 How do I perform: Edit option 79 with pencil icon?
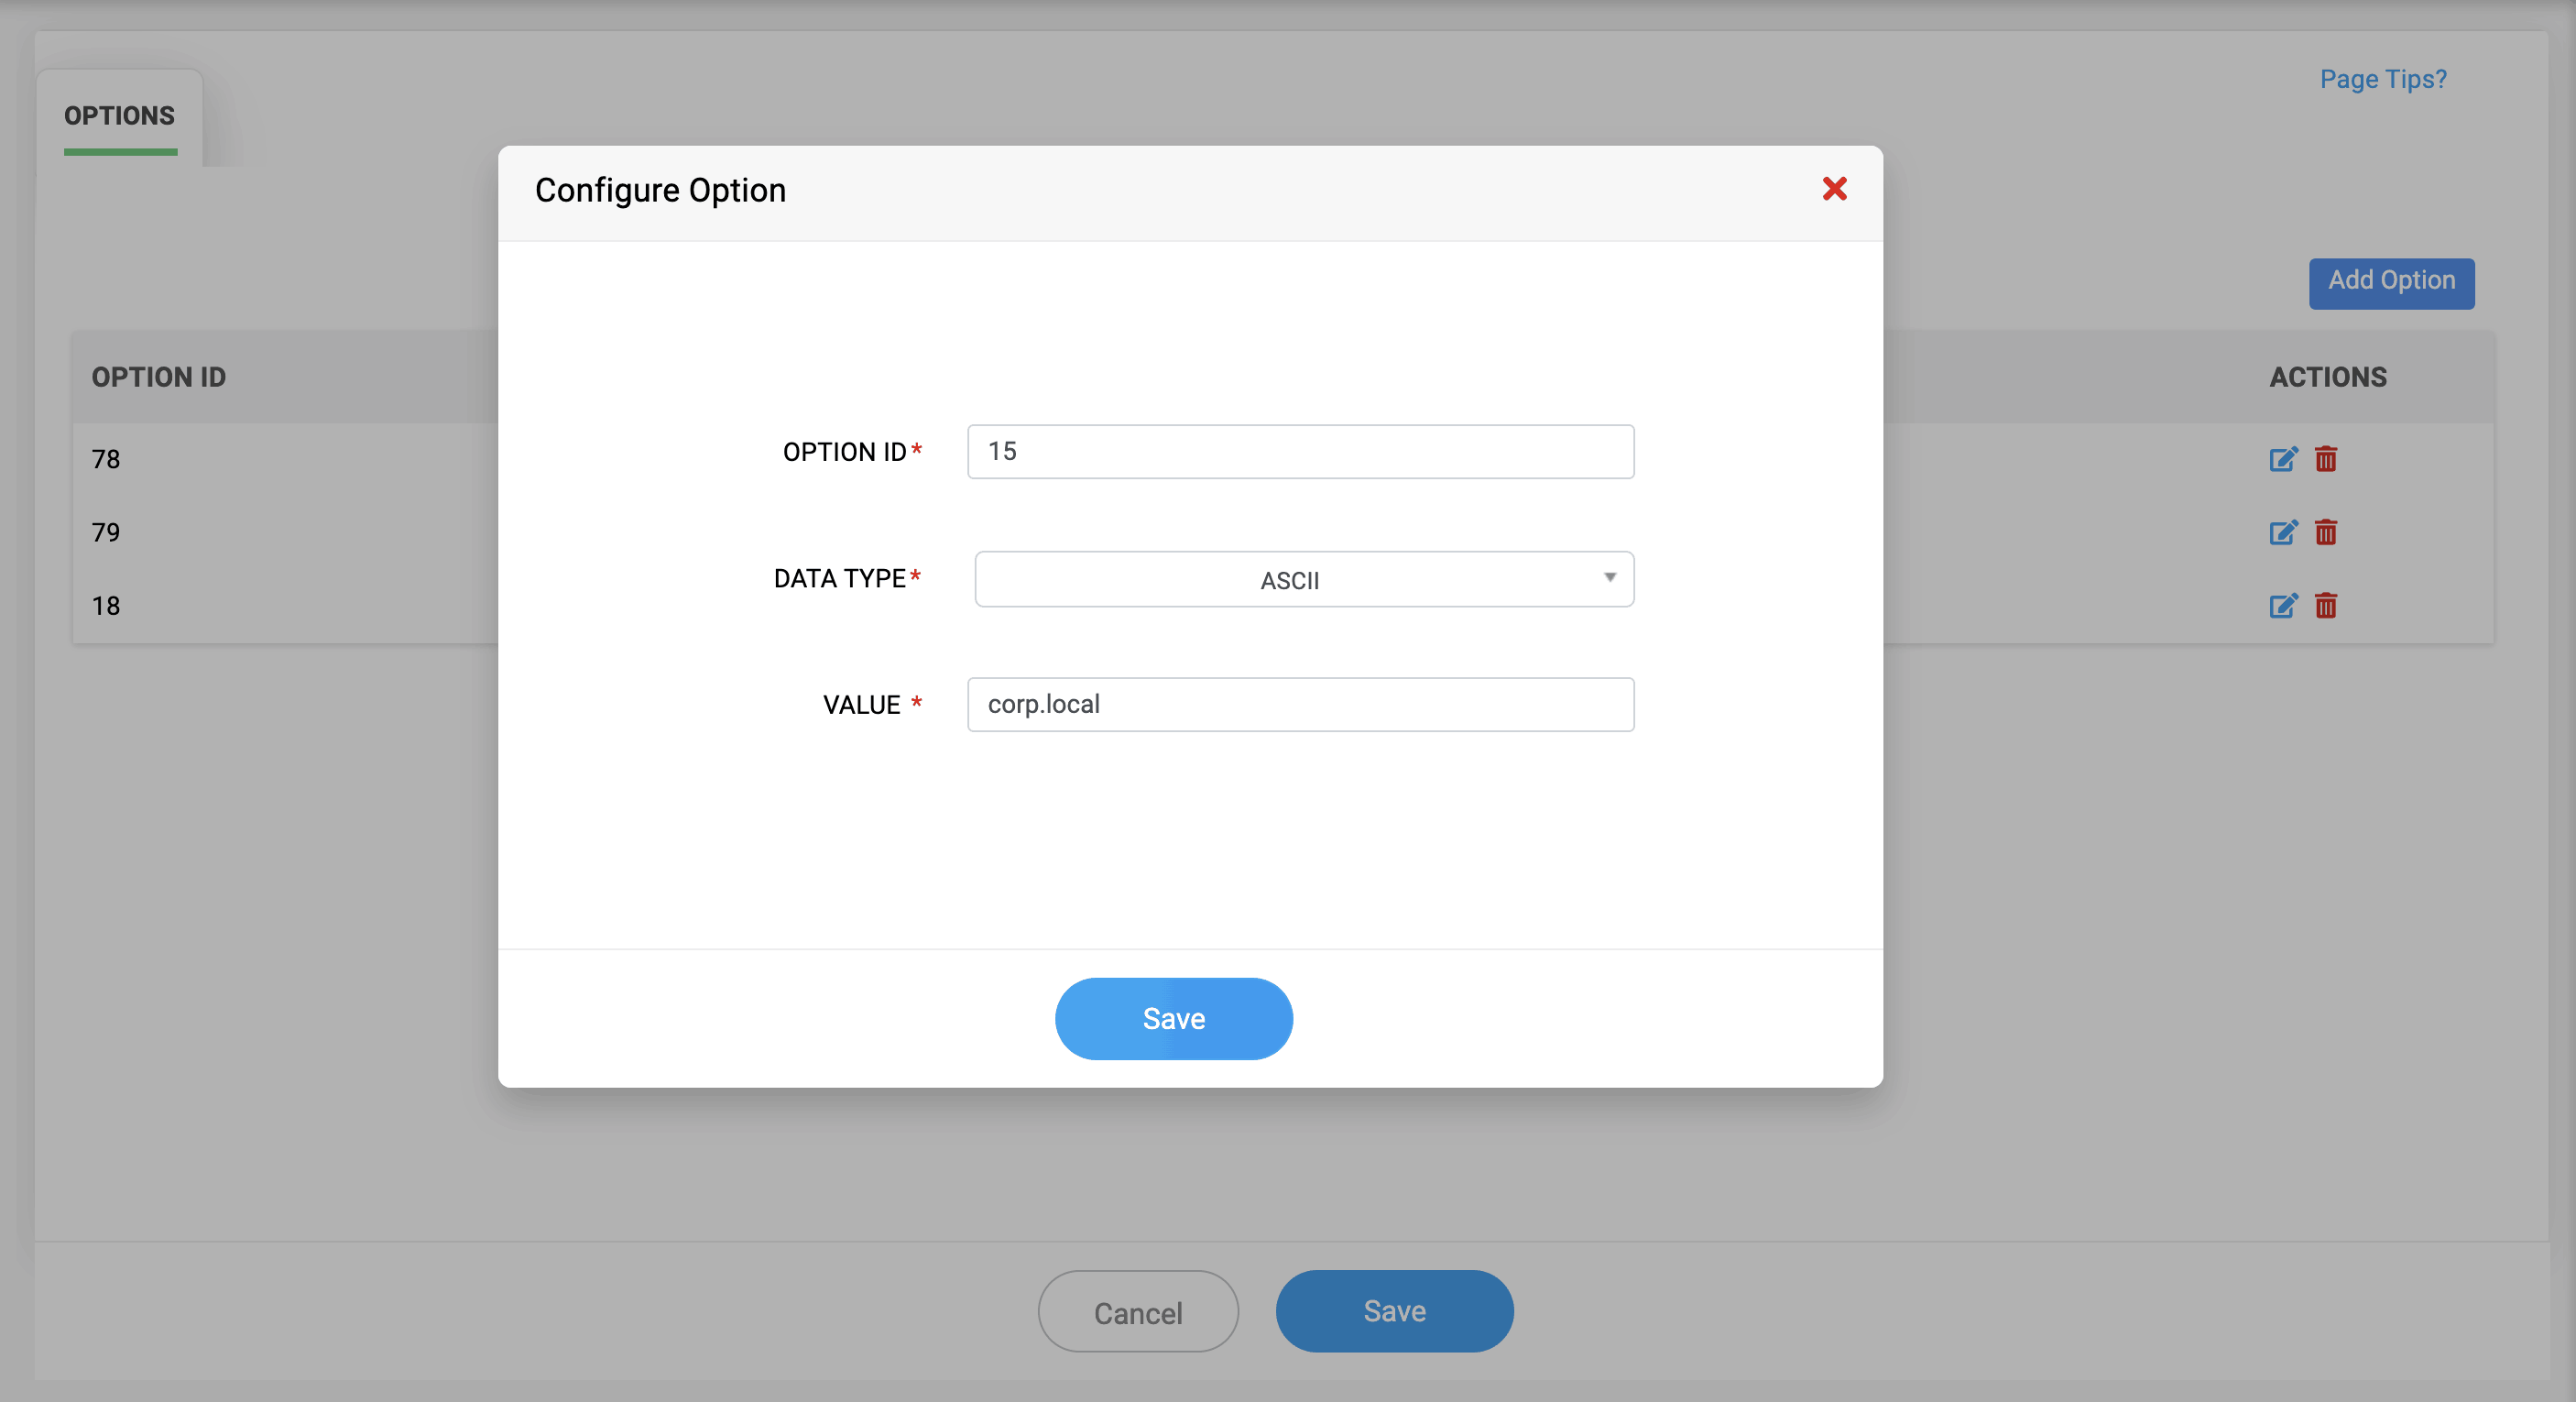click(x=2282, y=532)
